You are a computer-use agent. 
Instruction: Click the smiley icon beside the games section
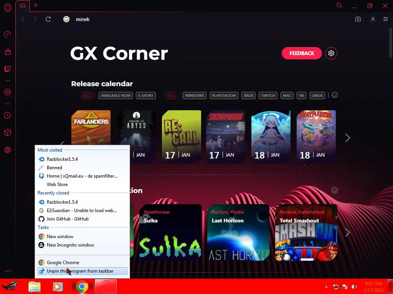[x=335, y=190]
